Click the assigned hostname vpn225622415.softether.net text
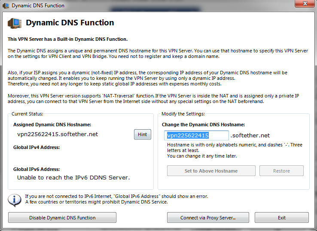The width and height of the screenshot is (317, 231). 58,134
